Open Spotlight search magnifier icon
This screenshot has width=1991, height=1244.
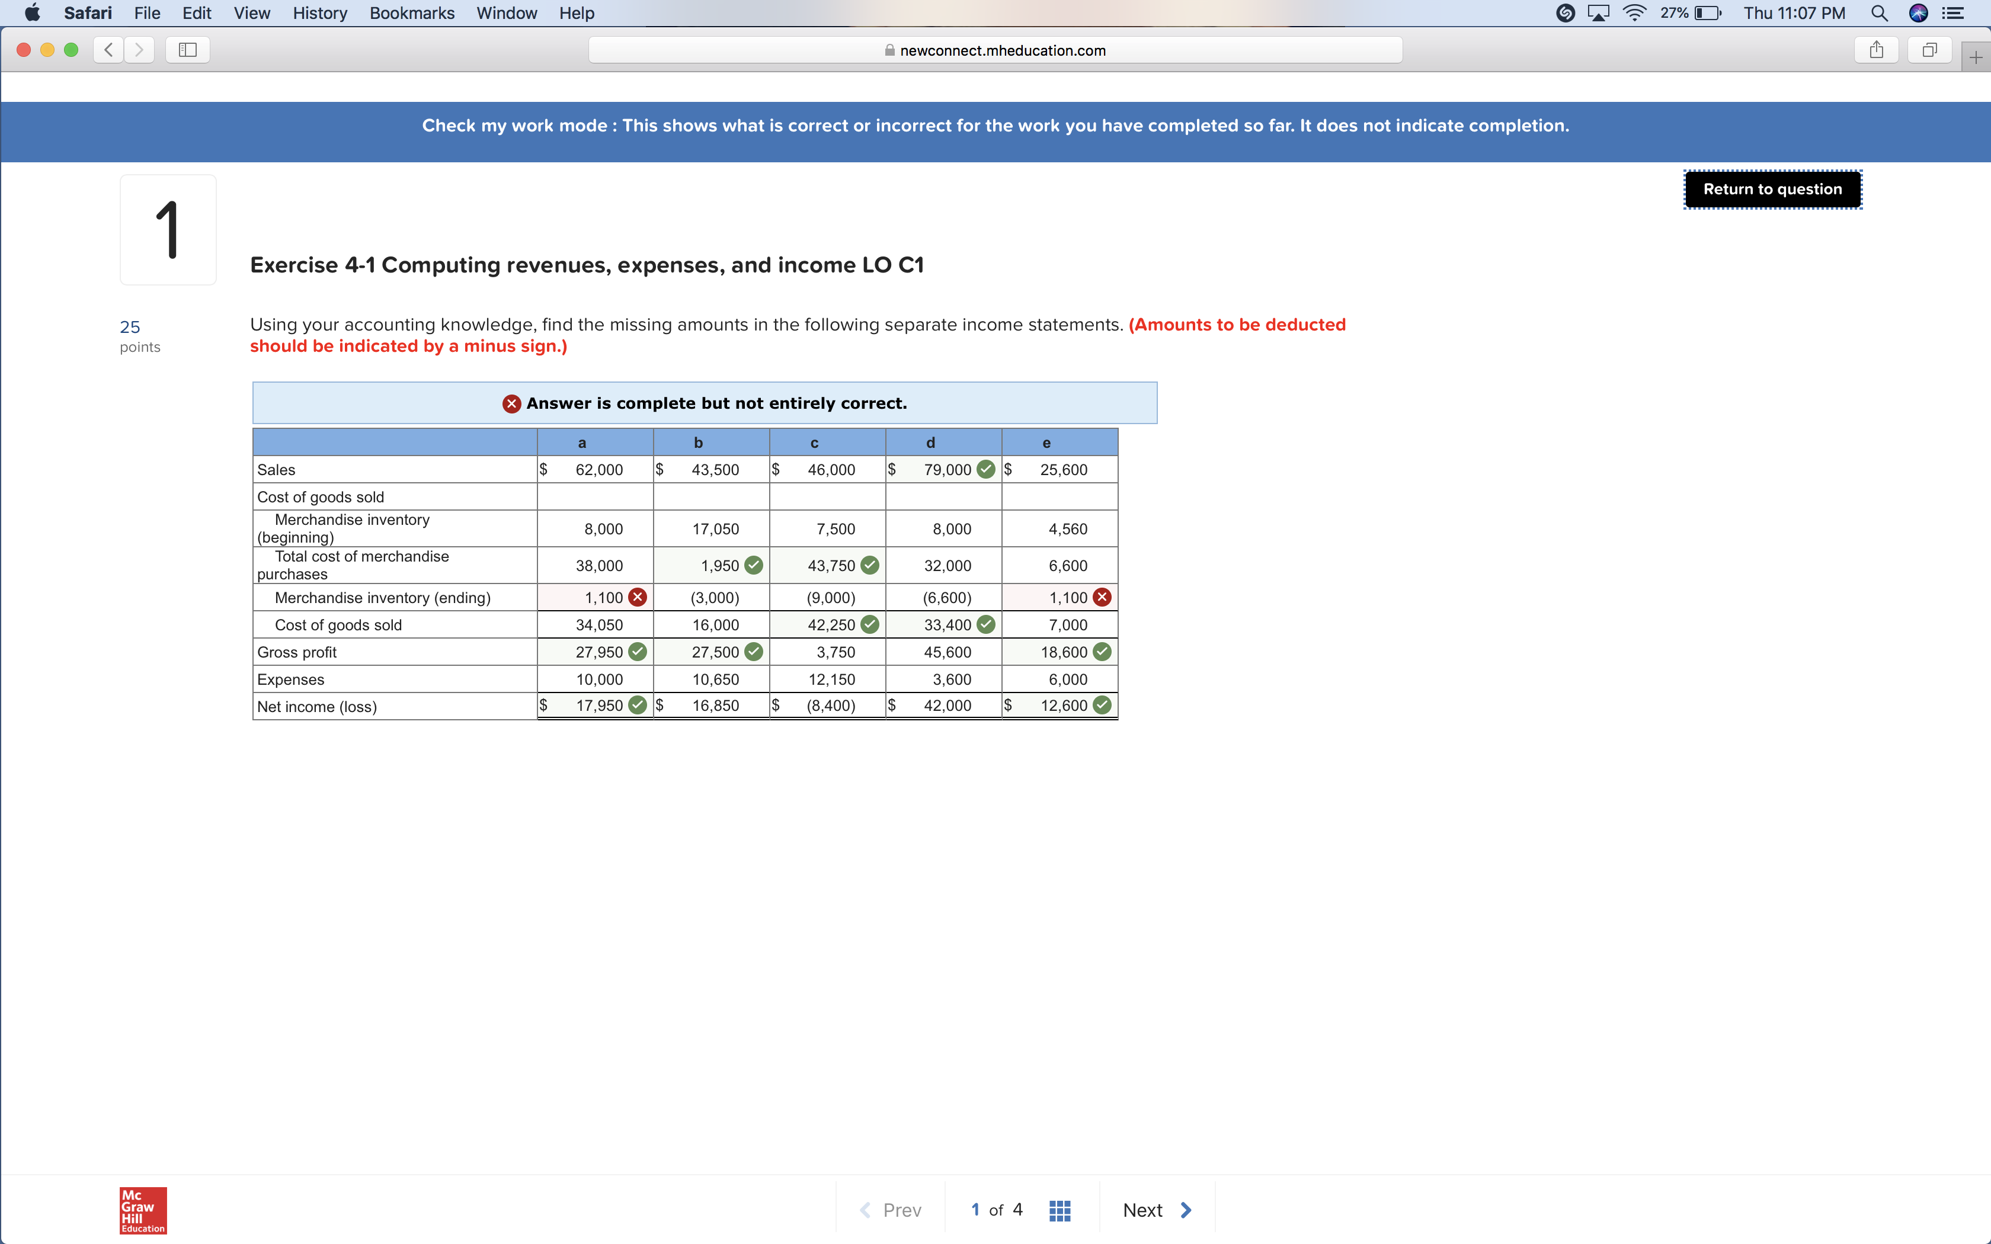1879,13
